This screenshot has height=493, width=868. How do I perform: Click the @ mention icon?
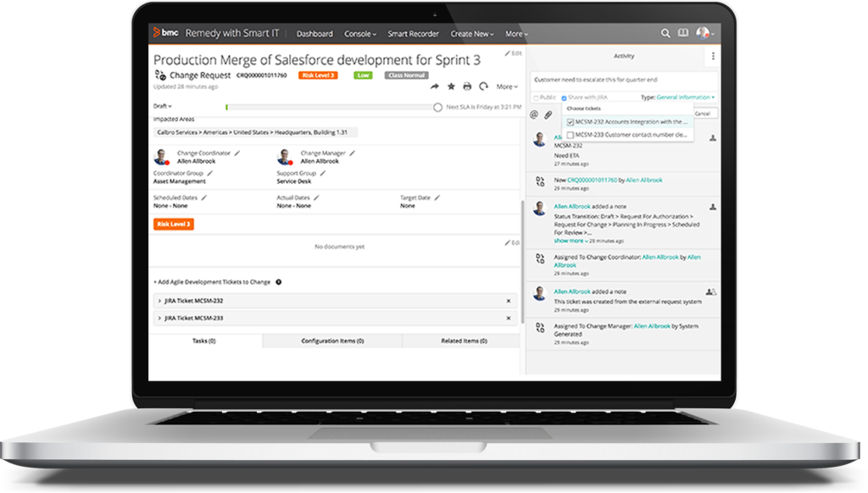coord(534,114)
